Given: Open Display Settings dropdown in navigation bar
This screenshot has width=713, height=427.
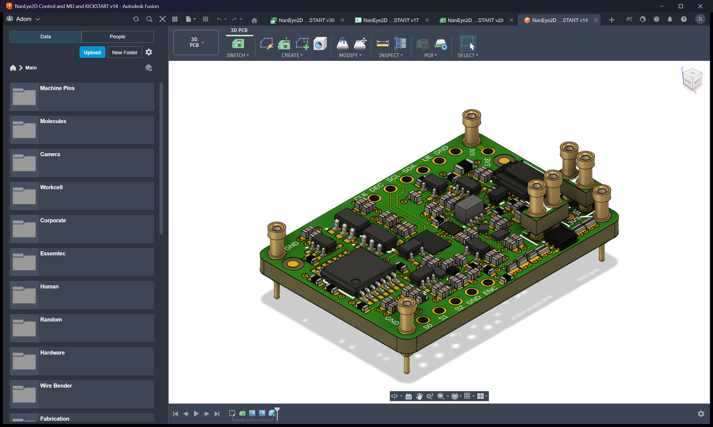Looking at the screenshot, I should [x=456, y=396].
